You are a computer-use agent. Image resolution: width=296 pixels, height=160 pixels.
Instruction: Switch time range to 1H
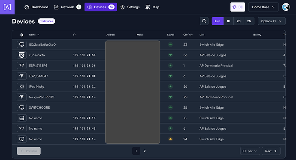pos(228,21)
